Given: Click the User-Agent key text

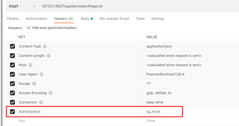Looking at the screenshot, I should tap(28, 74).
